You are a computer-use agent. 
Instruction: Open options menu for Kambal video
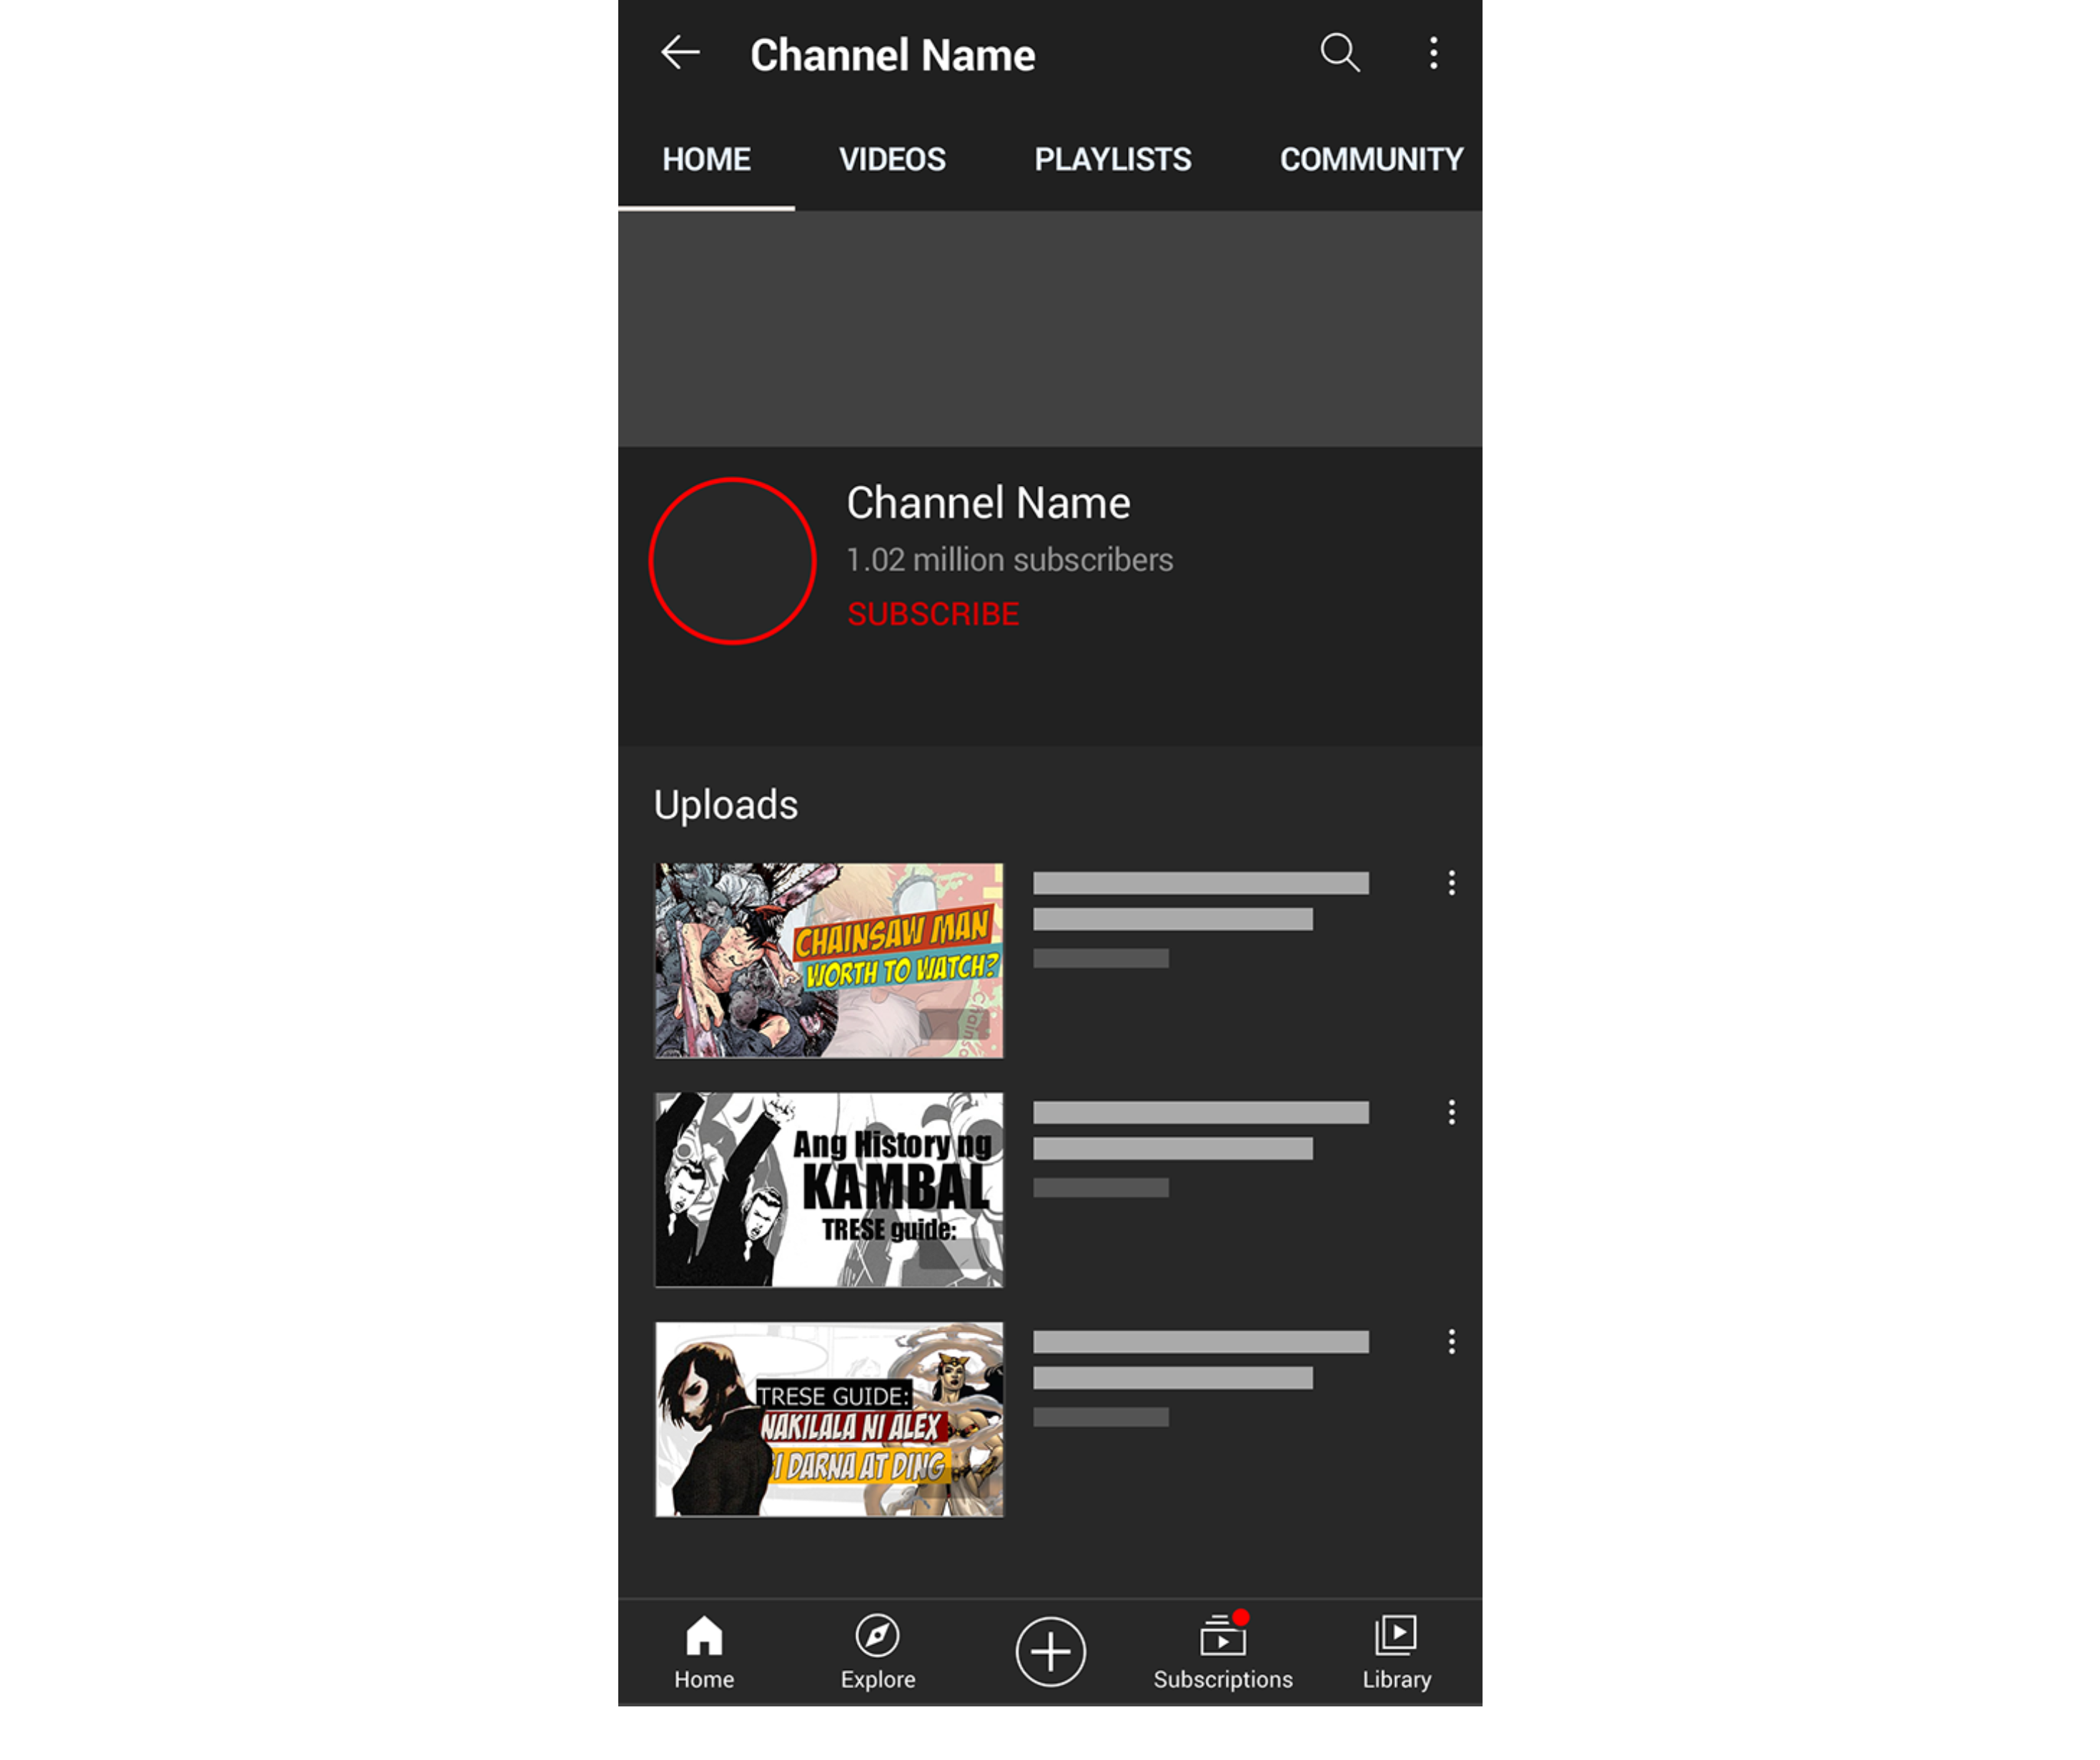coord(1451,1112)
